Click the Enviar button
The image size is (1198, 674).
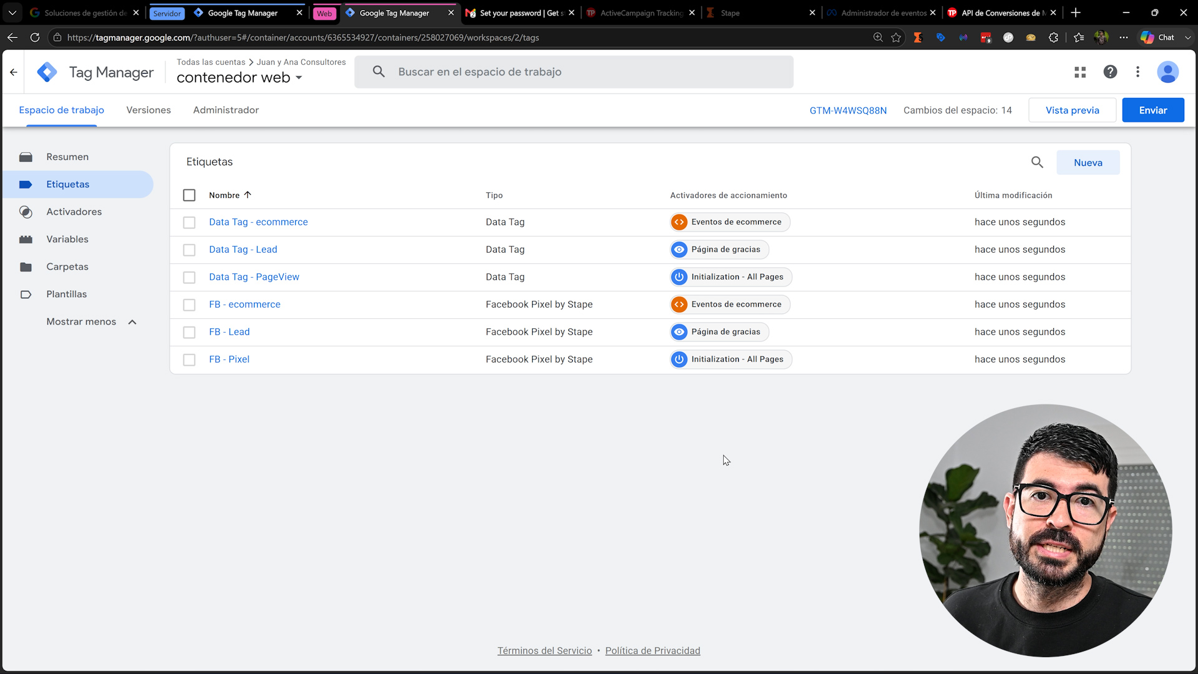pos(1152,110)
